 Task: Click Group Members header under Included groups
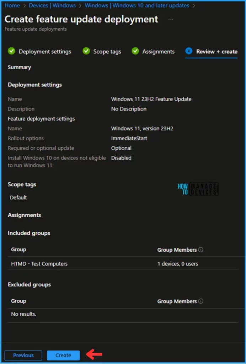(x=177, y=250)
